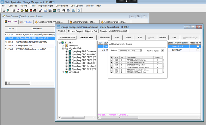
Task: Open help via the question mark icon
Action: click(x=79, y=10)
